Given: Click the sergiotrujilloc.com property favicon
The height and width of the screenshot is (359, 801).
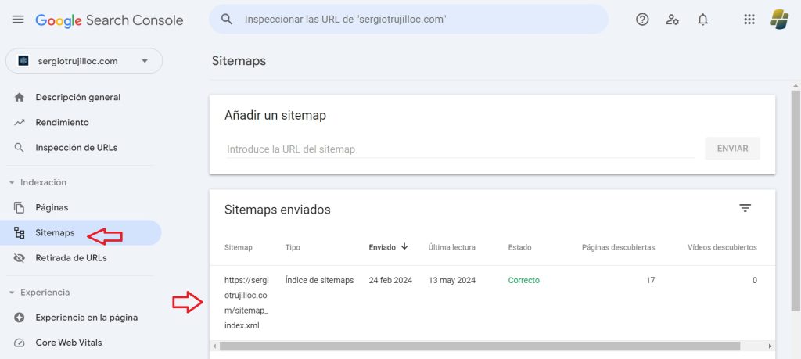Looking at the screenshot, I should click(x=23, y=61).
